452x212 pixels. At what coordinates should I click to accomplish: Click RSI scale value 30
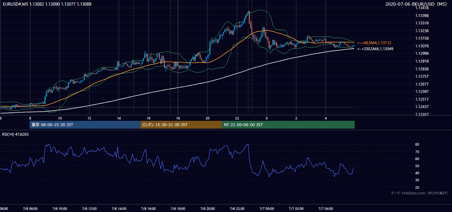point(417,180)
